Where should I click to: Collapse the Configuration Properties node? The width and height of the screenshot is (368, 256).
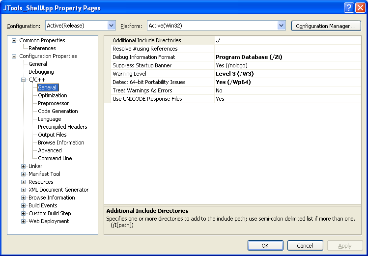(x=14, y=56)
